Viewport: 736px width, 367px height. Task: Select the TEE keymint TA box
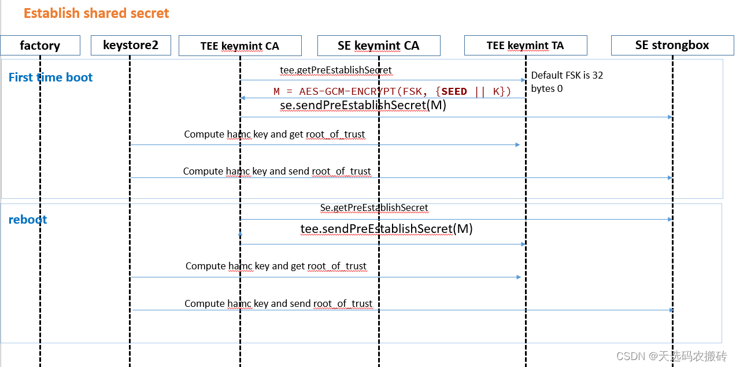(525, 45)
